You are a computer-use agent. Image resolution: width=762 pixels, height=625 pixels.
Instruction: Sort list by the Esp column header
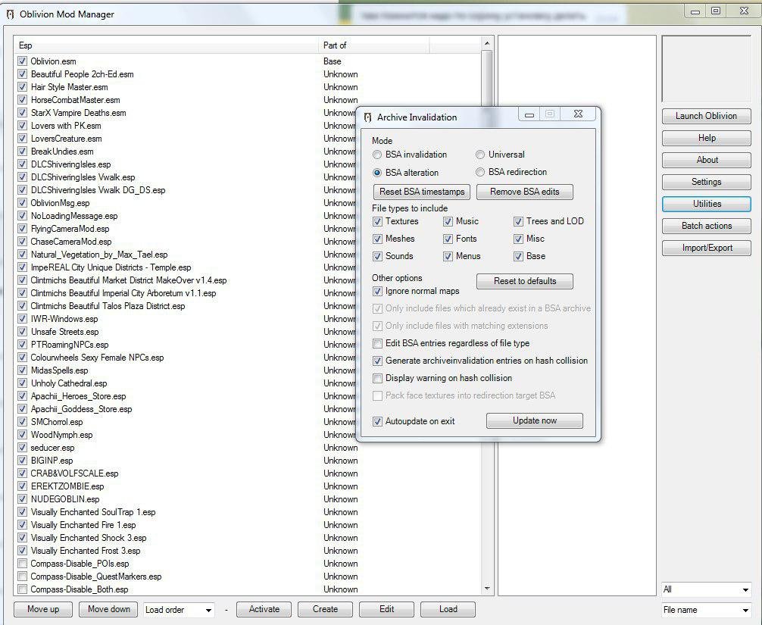167,45
